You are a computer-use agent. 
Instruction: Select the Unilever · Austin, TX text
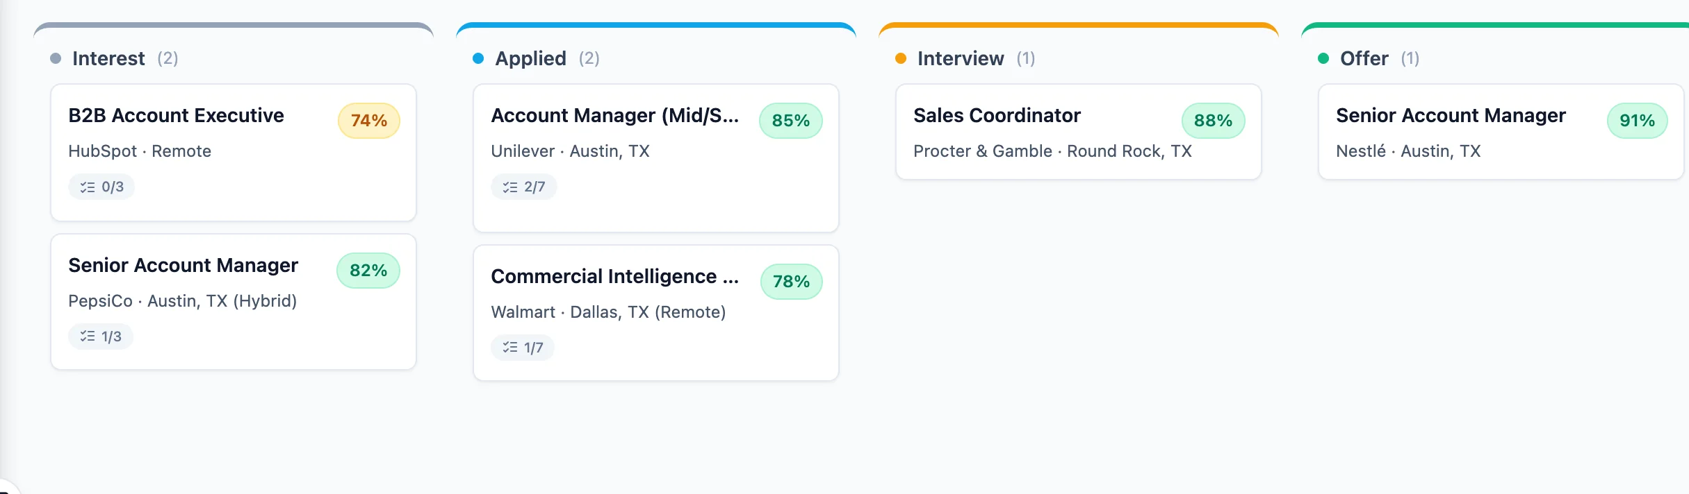571,151
